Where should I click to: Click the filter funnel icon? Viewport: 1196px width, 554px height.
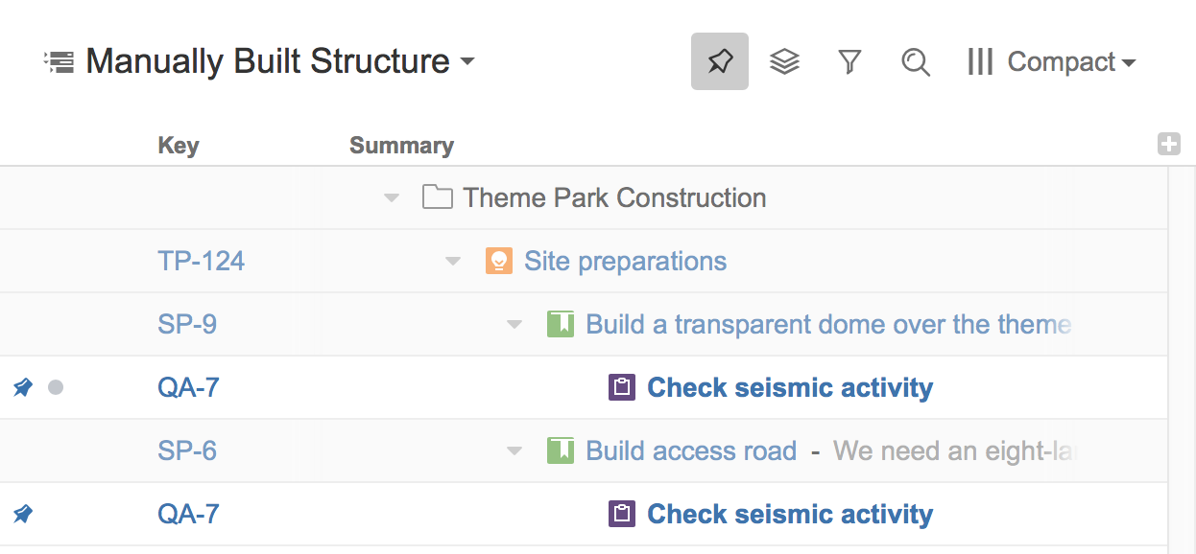[x=849, y=62]
